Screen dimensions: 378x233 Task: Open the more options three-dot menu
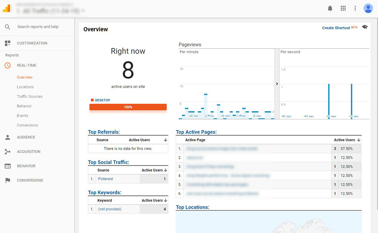pyautogui.click(x=355, y=8)
